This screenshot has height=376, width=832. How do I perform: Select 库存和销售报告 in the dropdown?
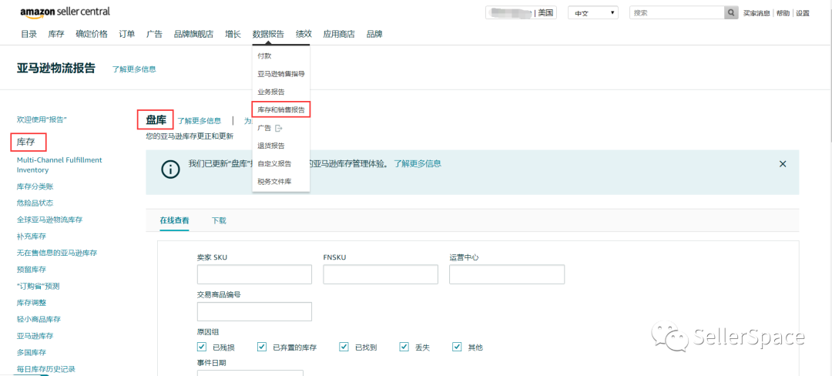(x=281, y=109)
